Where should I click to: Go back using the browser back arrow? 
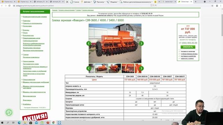tap(2, 6)
